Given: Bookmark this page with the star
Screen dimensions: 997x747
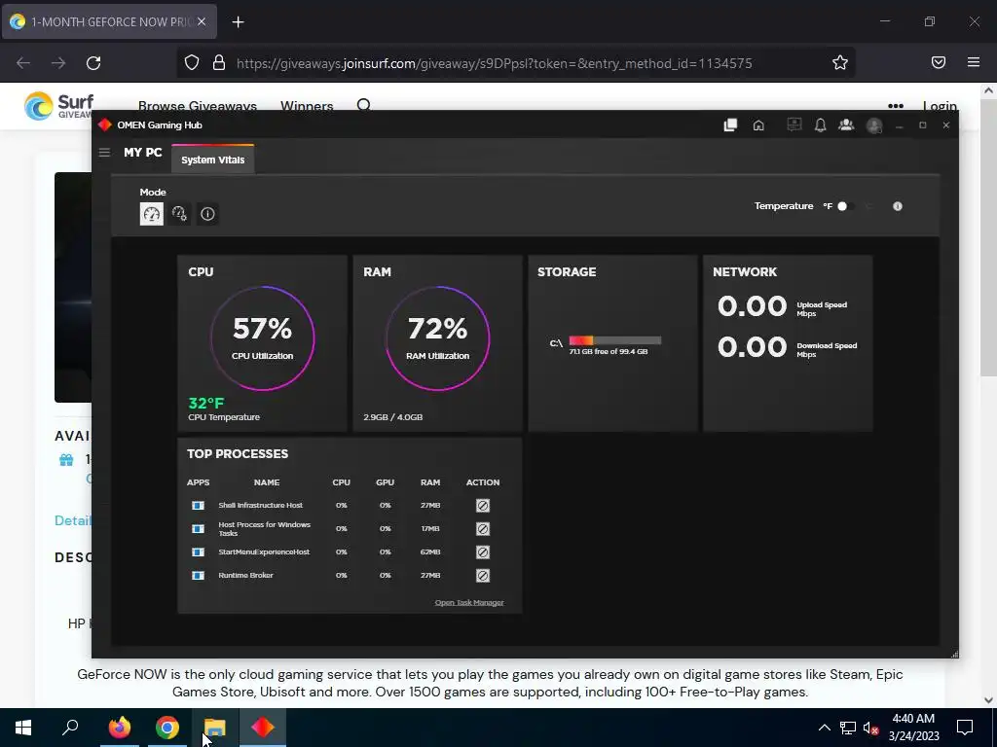Looking at the screenshot, I should click(840, 62).
